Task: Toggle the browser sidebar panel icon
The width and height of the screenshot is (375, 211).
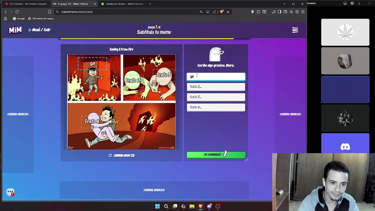Action: (x=279, y=12)
